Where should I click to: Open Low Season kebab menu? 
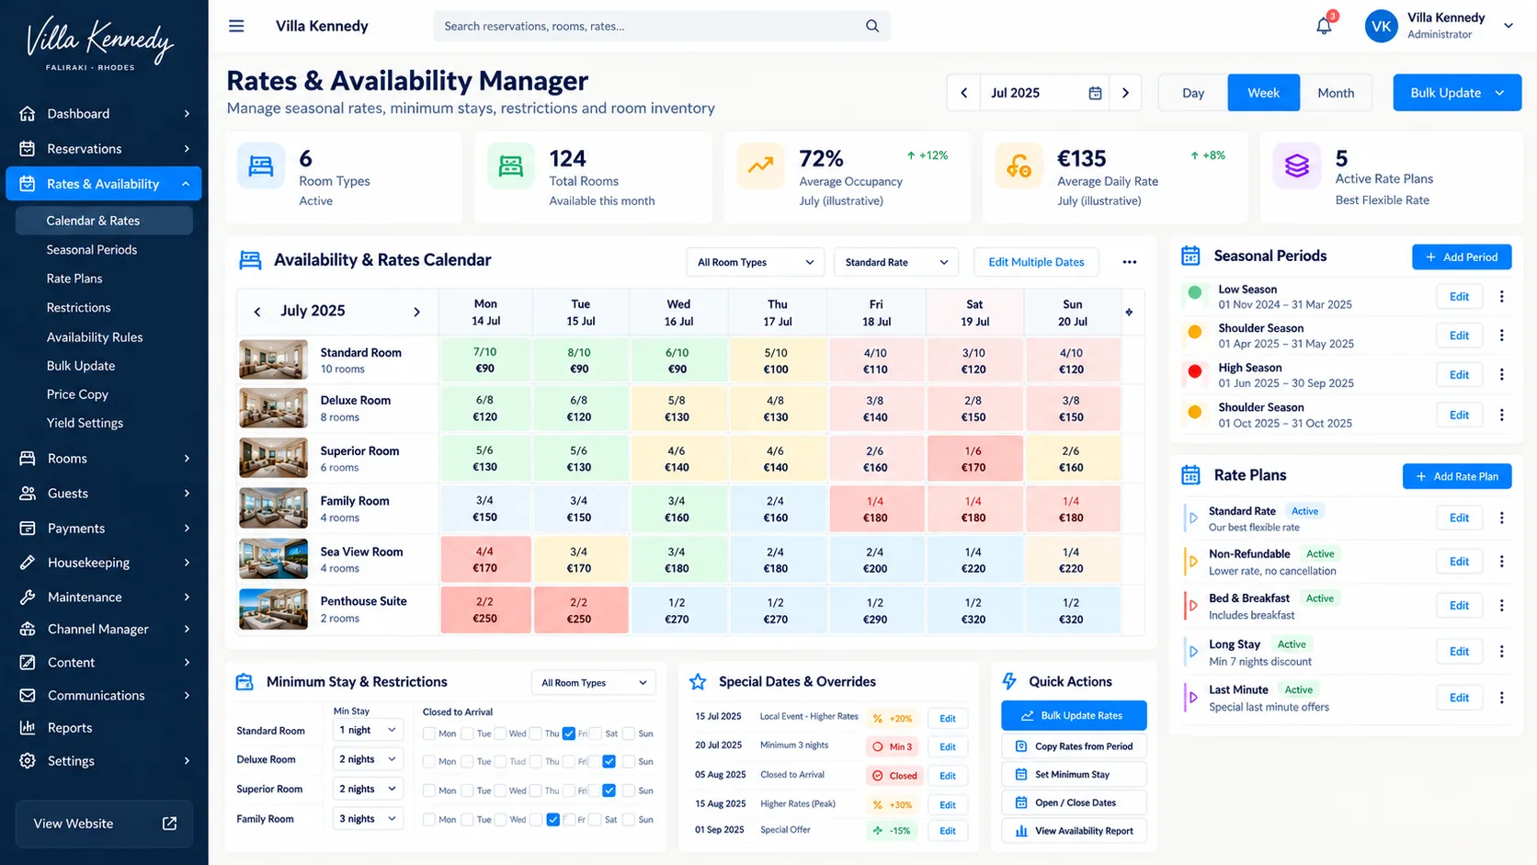1502,296
